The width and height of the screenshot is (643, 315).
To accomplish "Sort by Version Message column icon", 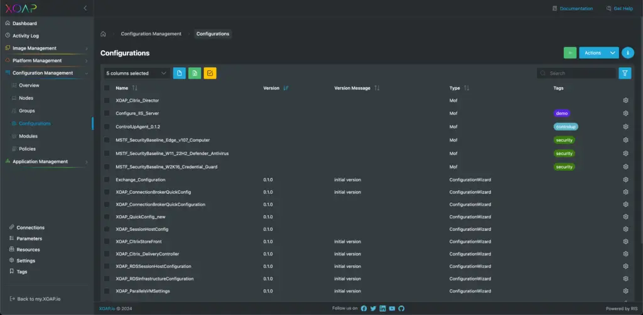I will (377, 88).
